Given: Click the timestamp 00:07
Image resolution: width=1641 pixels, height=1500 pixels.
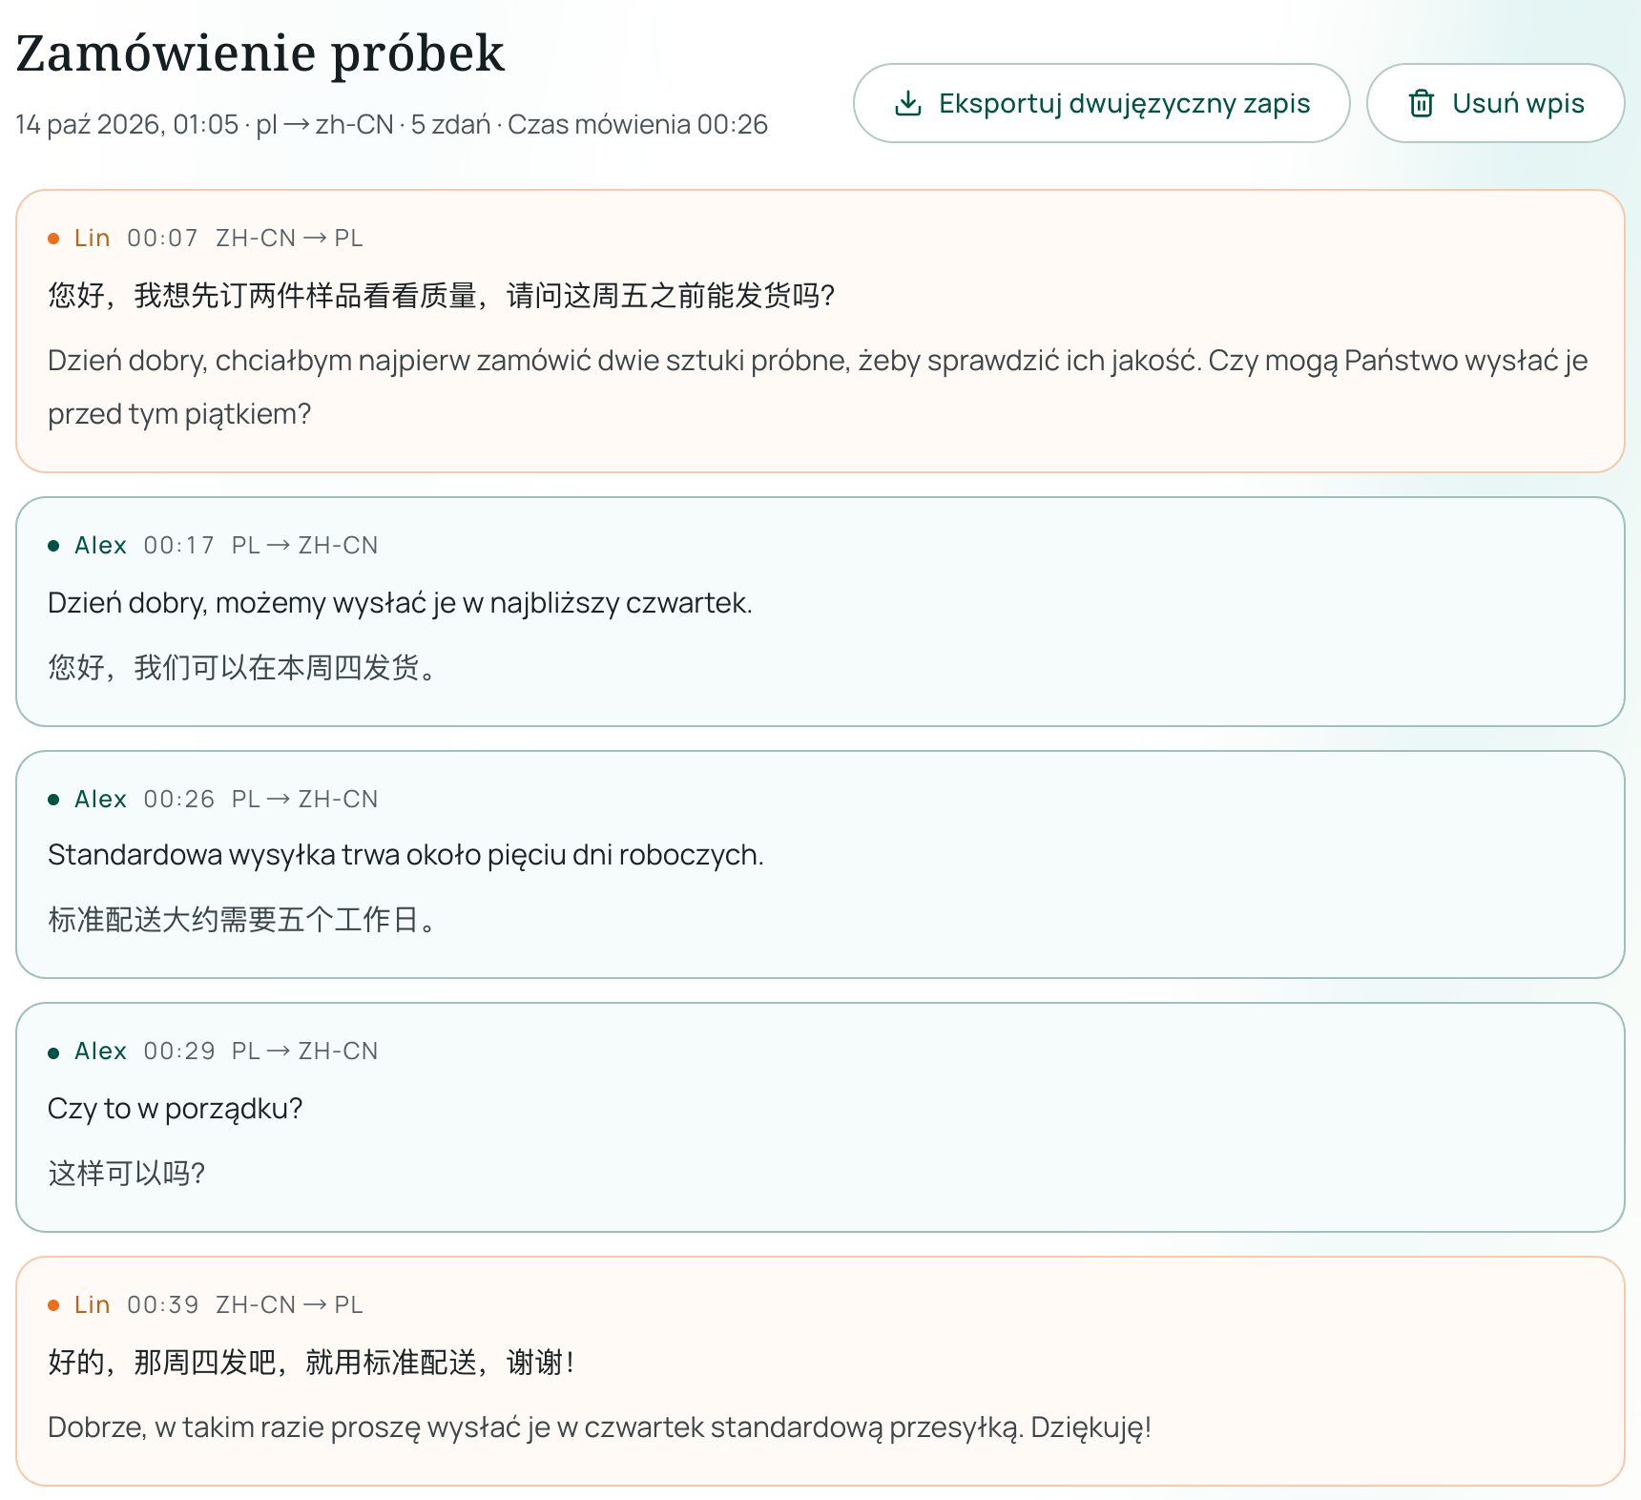Looking at the screenshot, I should click(x=162, y=238).
